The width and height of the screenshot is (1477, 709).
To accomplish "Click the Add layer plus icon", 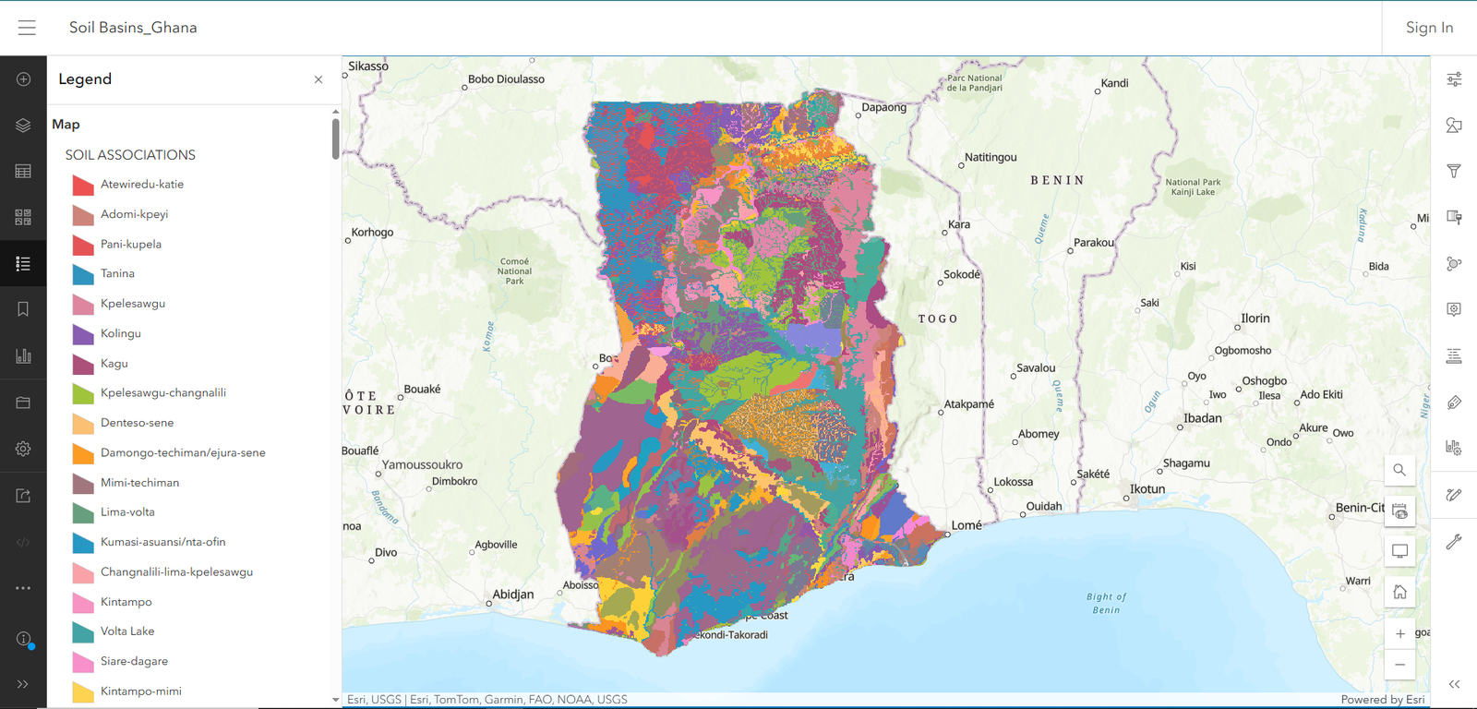I will [23, 79].
